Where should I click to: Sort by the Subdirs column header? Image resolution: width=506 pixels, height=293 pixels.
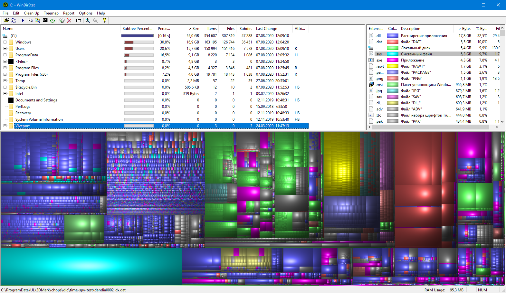coord(245,29)
